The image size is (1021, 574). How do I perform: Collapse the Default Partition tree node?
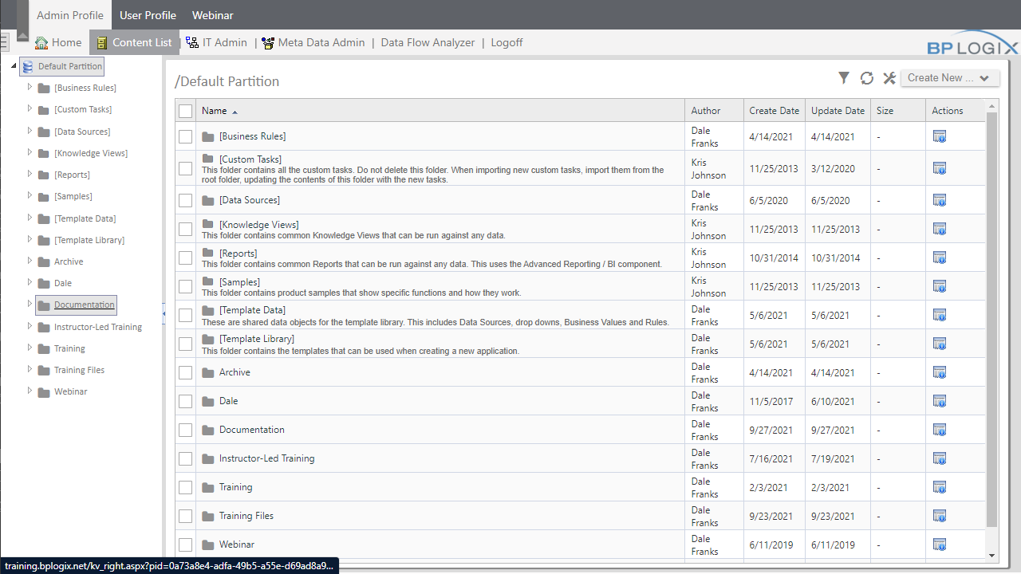point(14,66)
